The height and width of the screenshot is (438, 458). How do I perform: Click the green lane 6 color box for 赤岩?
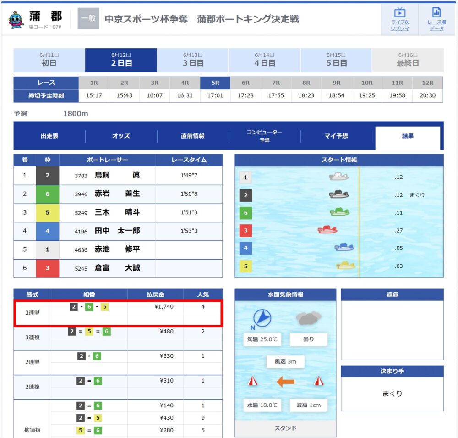(48, 194)
